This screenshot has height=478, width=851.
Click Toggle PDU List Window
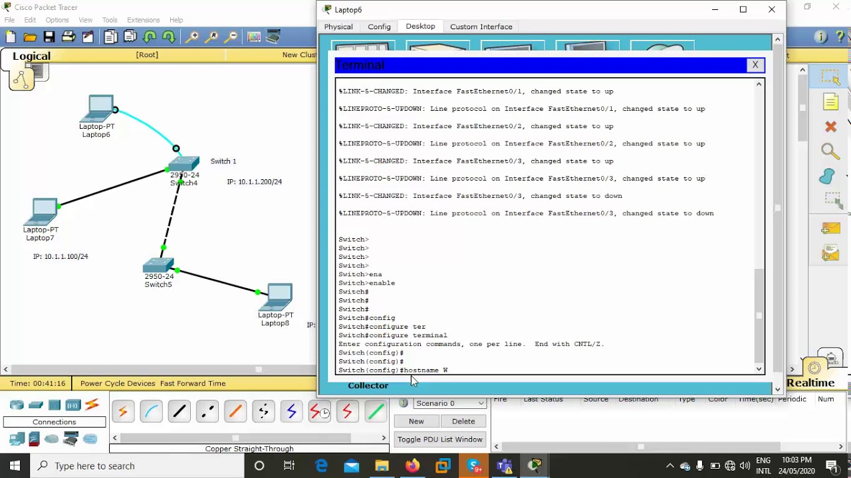tap(440, 439)
